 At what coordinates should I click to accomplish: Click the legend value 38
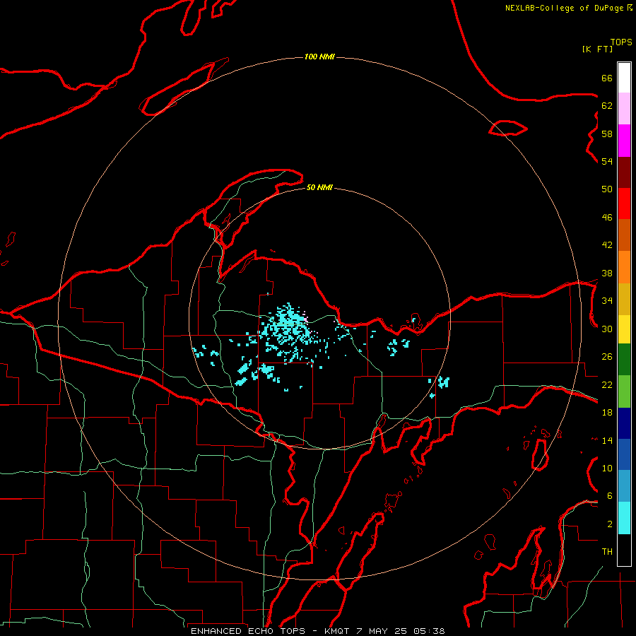607,273
